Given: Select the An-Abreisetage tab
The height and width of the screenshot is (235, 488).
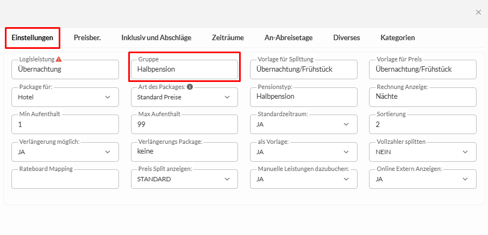Looking at the screenshot, I should pyautogui.click(x=288, y=38).
